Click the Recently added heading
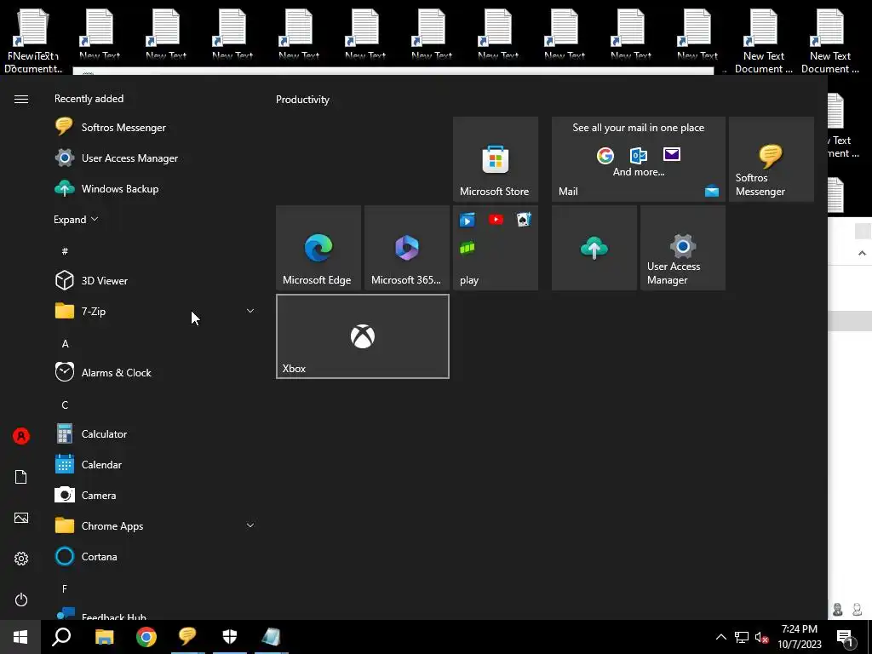The height and width of the screenshot is (654, 872). tap(89, 99)
